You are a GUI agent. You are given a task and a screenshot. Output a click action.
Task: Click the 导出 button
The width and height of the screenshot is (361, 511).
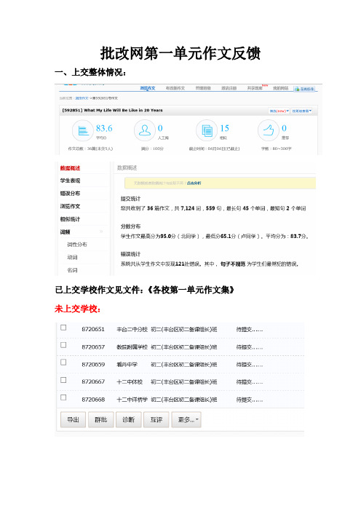pos(73,420)
